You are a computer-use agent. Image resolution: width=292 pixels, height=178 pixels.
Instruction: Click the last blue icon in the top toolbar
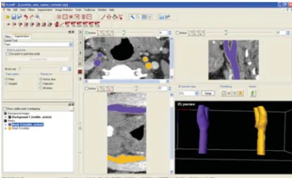(167, 17)
